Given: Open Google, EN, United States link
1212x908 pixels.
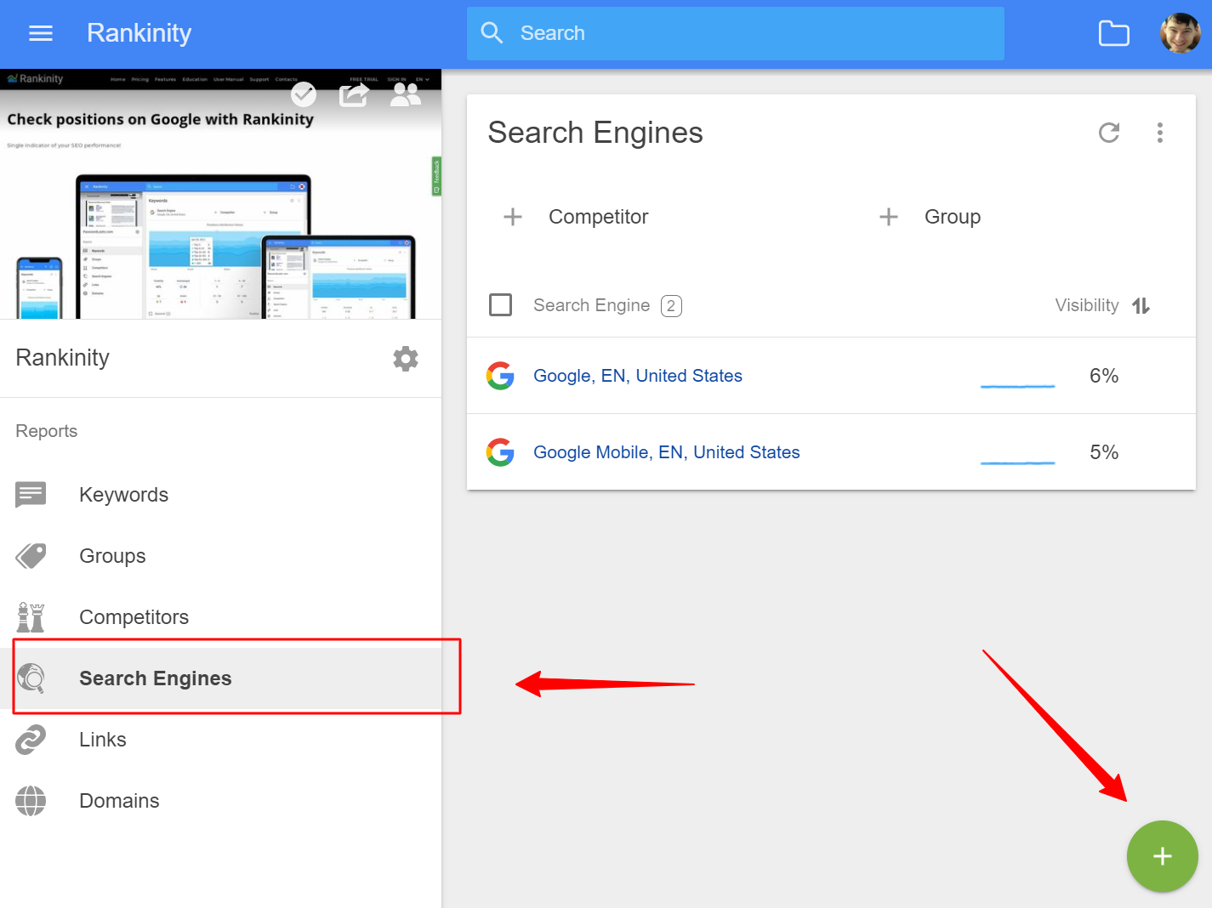Looking at the screenshot, I should point(638,376).
